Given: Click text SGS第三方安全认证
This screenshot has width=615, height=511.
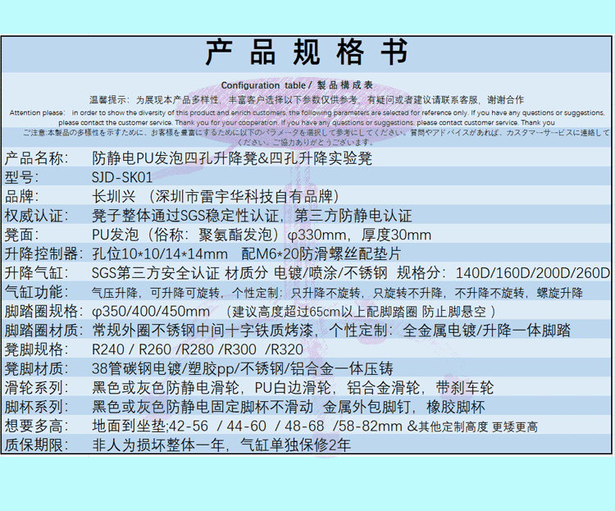Looking at the screenshot, I should point(155,273).
